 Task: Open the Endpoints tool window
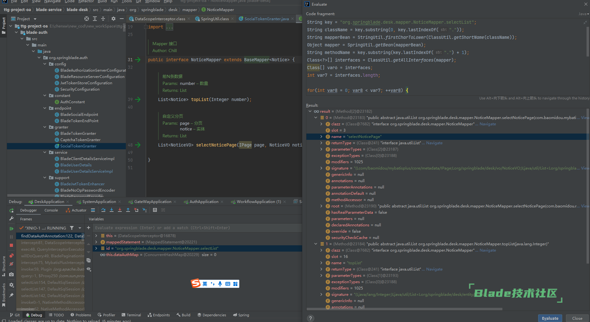pos(159,315)
